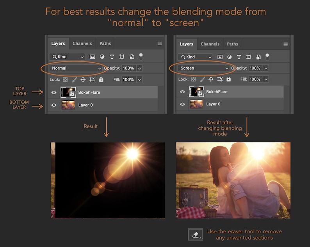Hide Layer 0 in left panel
Image resolution: width=310 pixels, height=247 pixels.
pyautogui.click(x=54, y=105)
